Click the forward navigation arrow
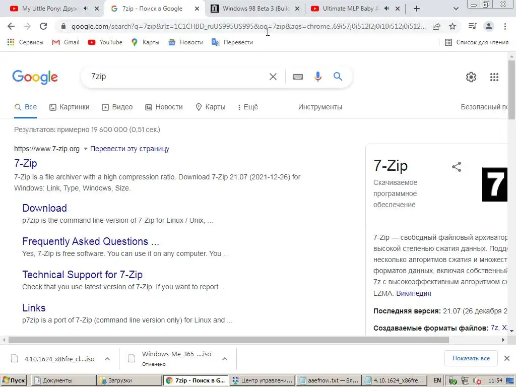The image size is (516, 387). tap(27, 26)
